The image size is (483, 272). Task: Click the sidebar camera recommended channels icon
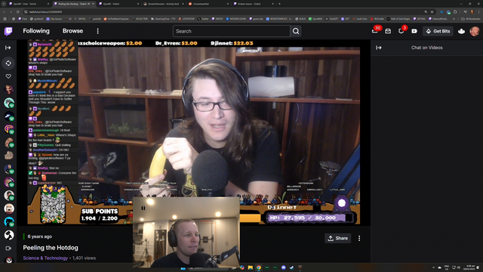click(8, 249)
